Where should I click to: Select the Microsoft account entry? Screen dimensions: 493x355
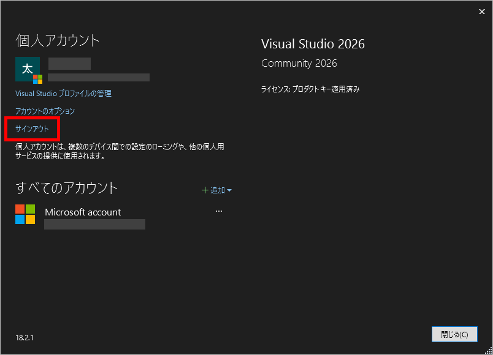coord(83,212)
